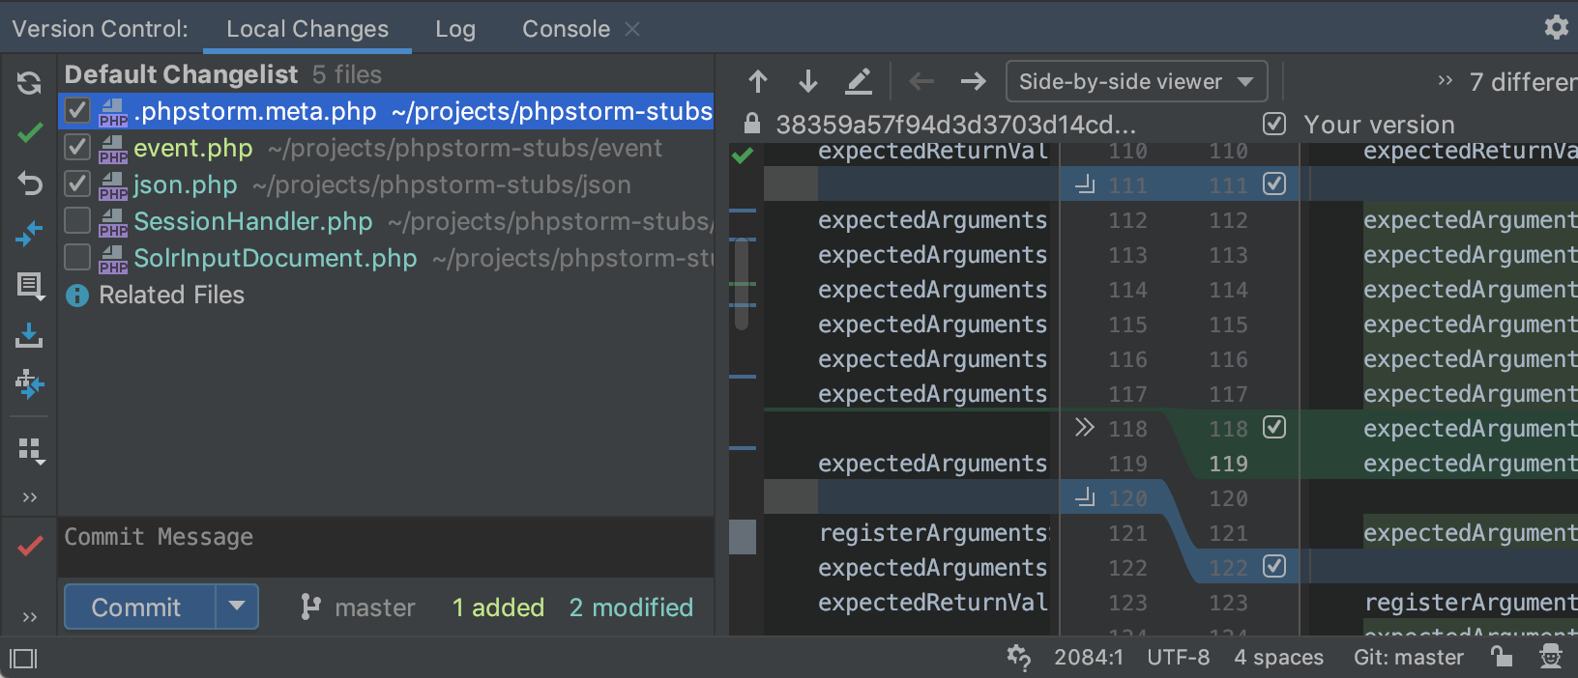Click the 2084:1 caret position indicator
The height and width of the screenshot is (678, 1578).
[x=1088, y=658]
